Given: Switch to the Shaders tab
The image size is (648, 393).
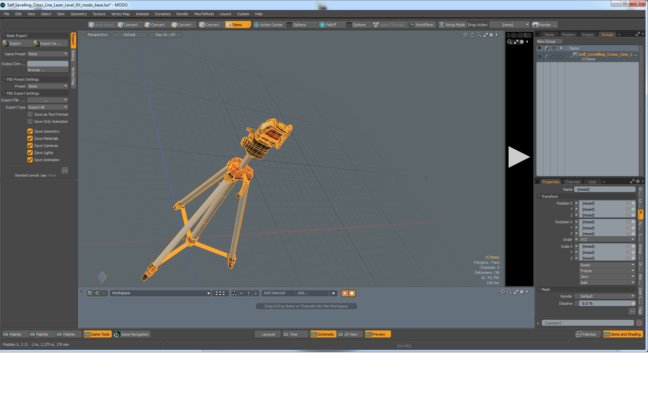Looking at the screenshot, I should click(568, 35).
